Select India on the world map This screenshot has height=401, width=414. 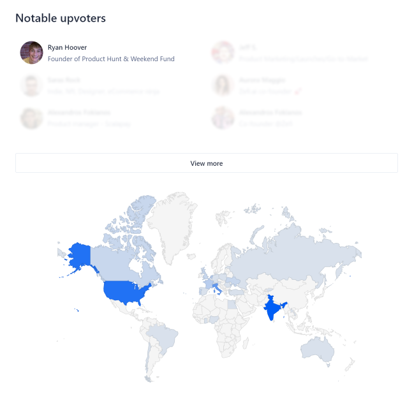(x=273, y=307)
